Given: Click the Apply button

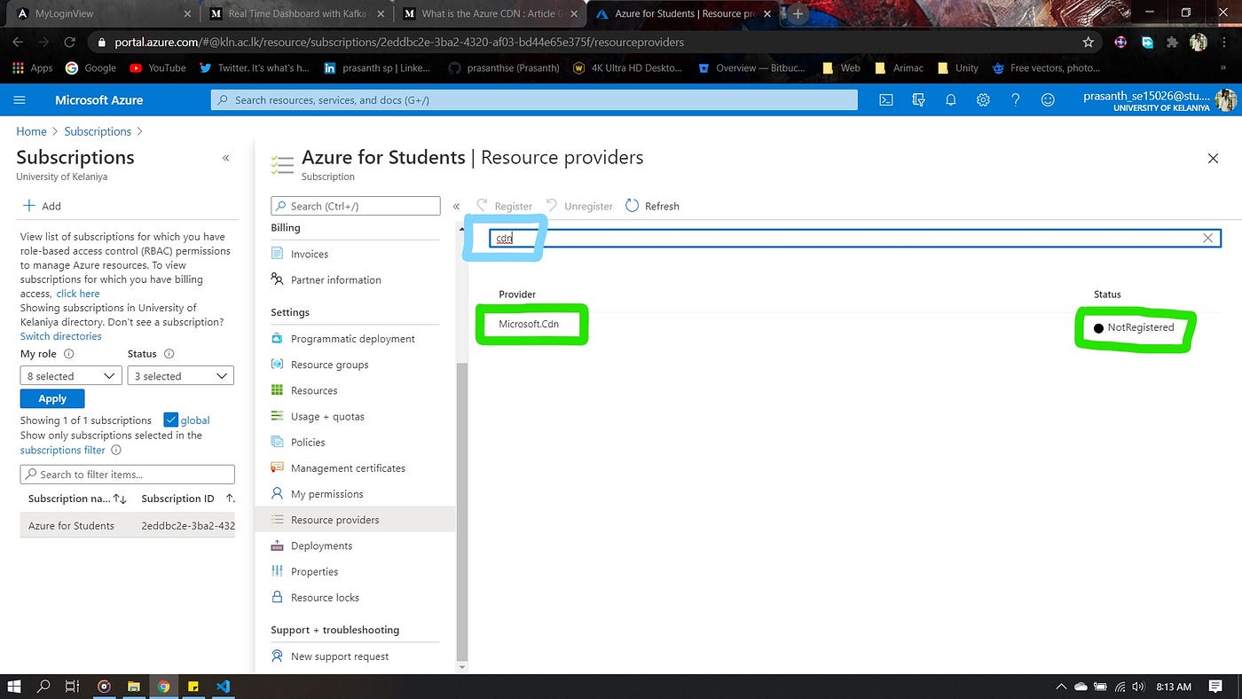Looking at the screenshot, I should (52, 398).
